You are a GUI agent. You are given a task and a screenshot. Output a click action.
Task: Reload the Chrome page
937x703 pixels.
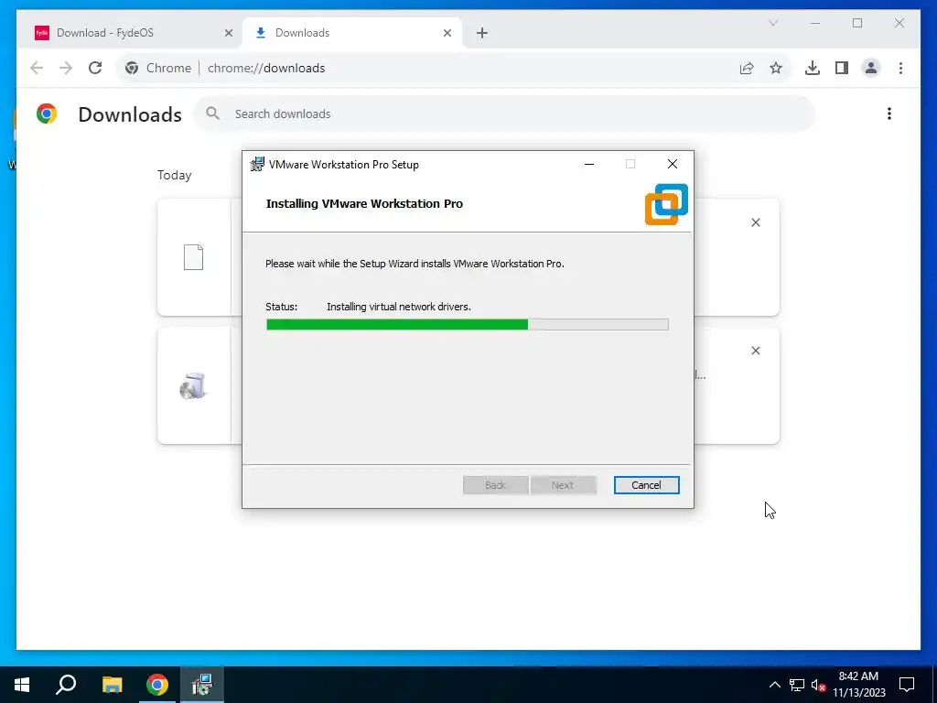tap(95, 68)
